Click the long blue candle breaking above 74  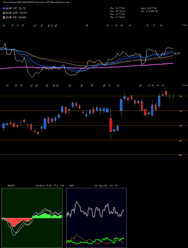click(x=121, y=105)
